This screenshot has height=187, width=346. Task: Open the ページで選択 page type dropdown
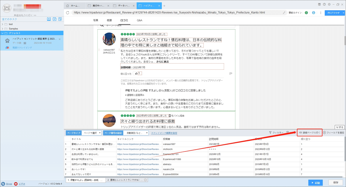coord(92,133)
